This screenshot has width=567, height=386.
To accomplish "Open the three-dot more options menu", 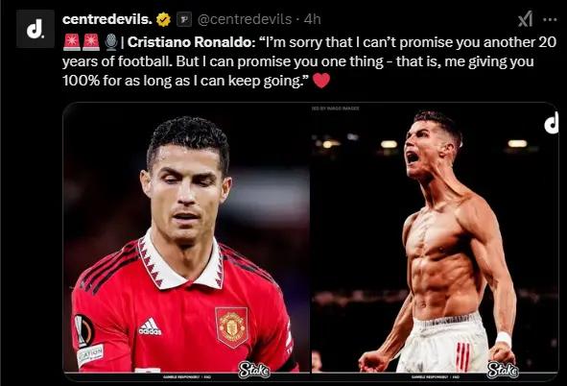I will coord(550,19).
